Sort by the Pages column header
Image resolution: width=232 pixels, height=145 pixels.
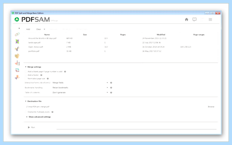coord(123,35)
